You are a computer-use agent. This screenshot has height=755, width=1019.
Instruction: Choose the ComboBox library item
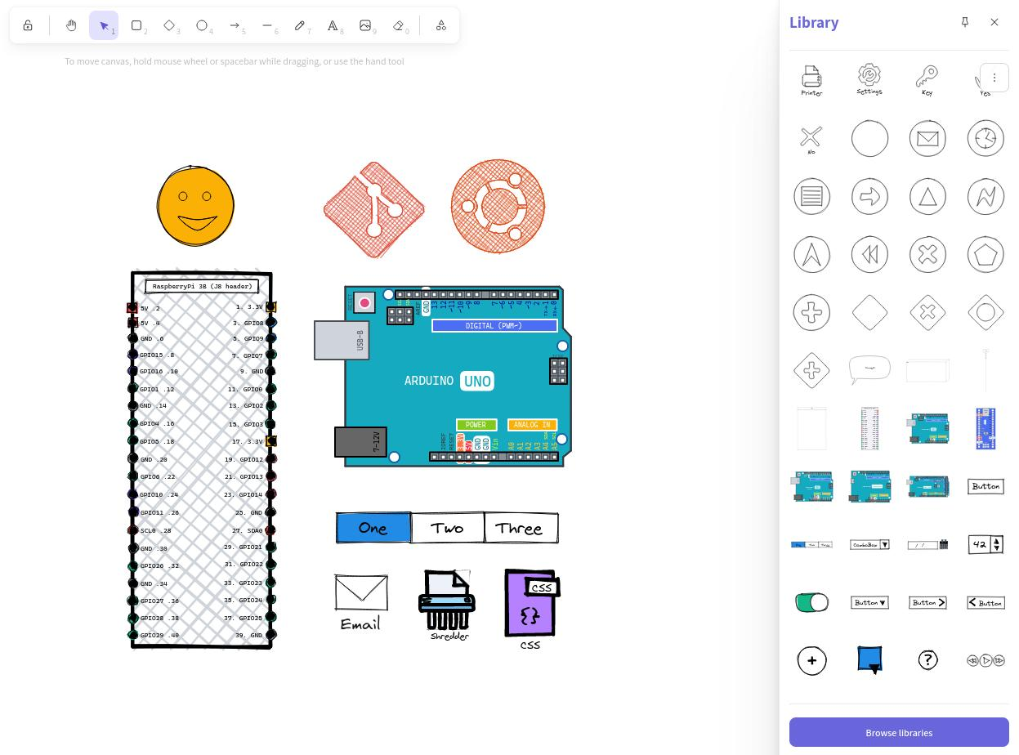869,544
